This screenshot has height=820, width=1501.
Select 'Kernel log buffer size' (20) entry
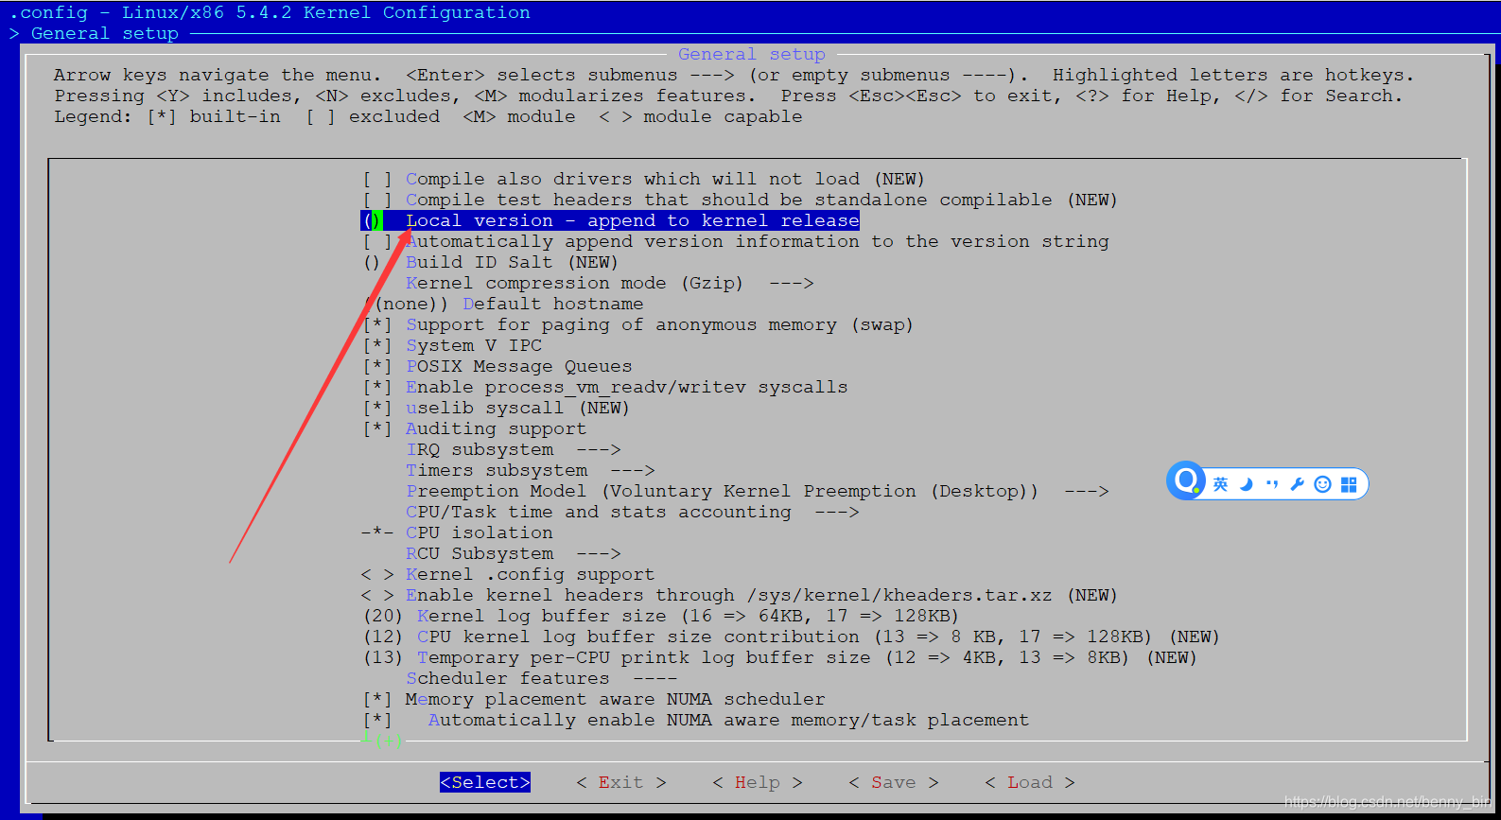[x=661, y=616]
